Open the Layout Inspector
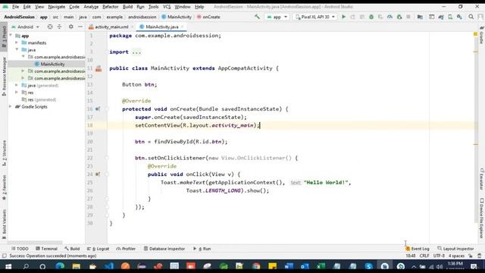Viewport: 485px width, 273px height. pyautogui.click(x=455, y=249)
